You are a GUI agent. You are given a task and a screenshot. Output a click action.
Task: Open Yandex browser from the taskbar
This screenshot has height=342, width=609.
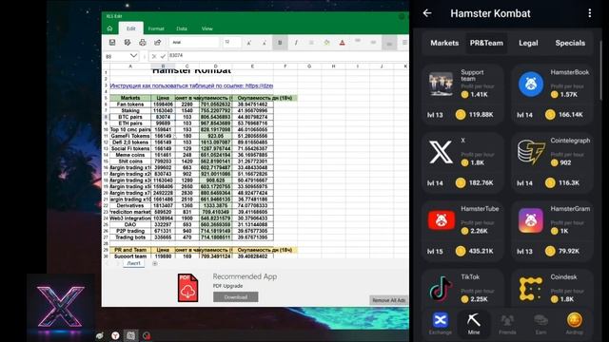[115, 335]
